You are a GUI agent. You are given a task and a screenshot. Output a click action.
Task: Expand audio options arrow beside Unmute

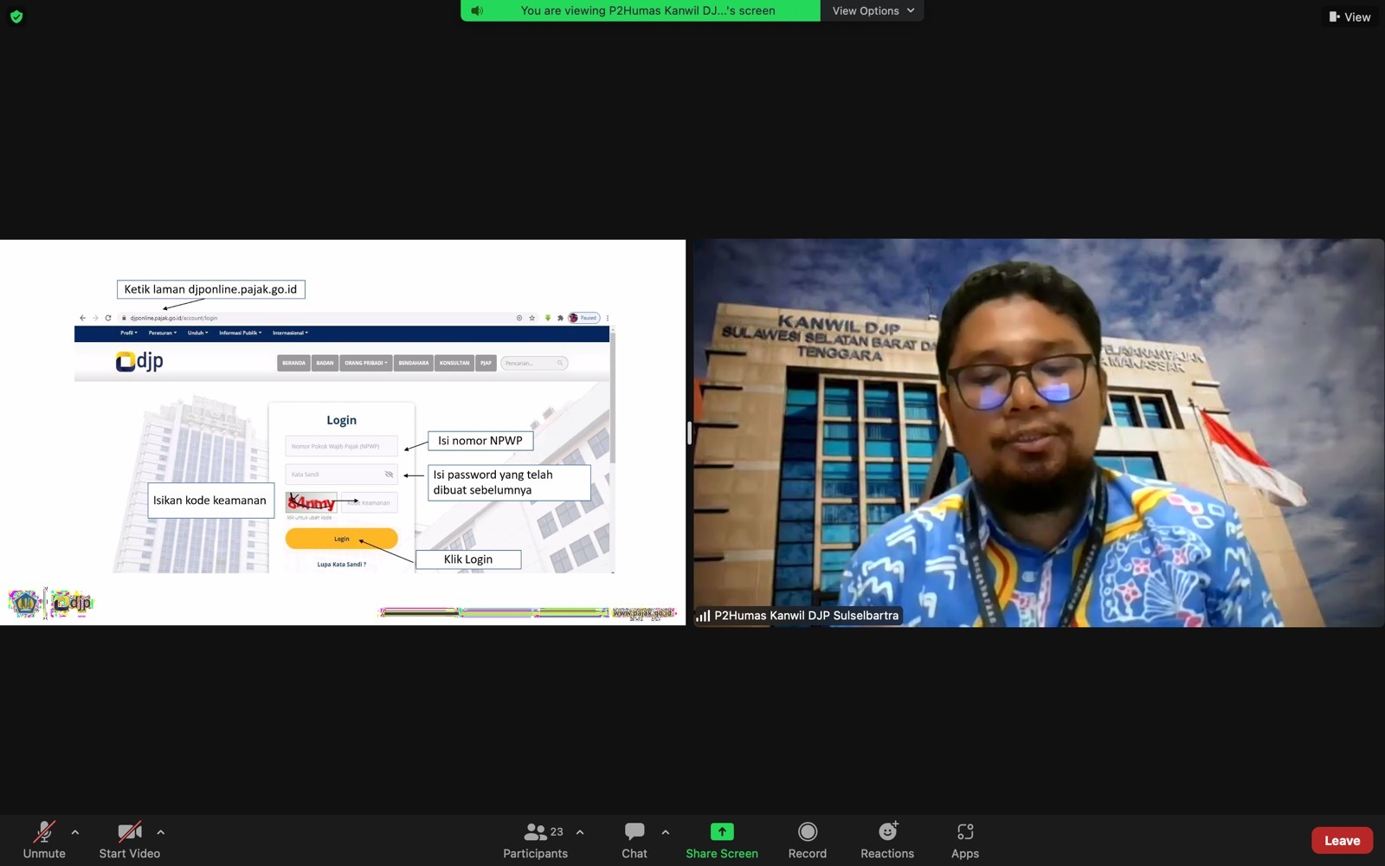75,832
